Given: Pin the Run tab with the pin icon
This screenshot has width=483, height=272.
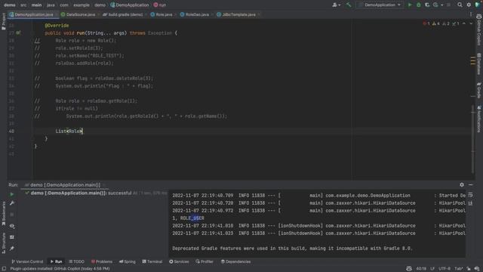Looking at the screenshot, I should tap(12, 249).
